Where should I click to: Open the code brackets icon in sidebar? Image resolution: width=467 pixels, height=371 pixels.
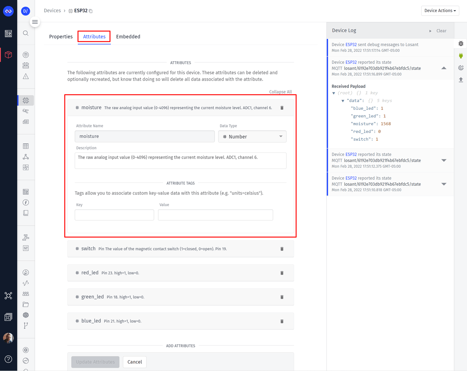click(26, 283)
